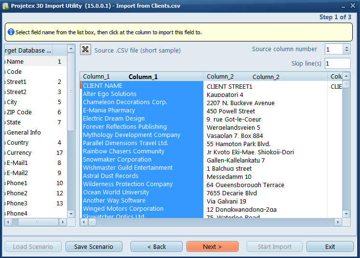Screen dimensions: 360x258
Task: Select the Street2 field
Action: click(36, 92)
